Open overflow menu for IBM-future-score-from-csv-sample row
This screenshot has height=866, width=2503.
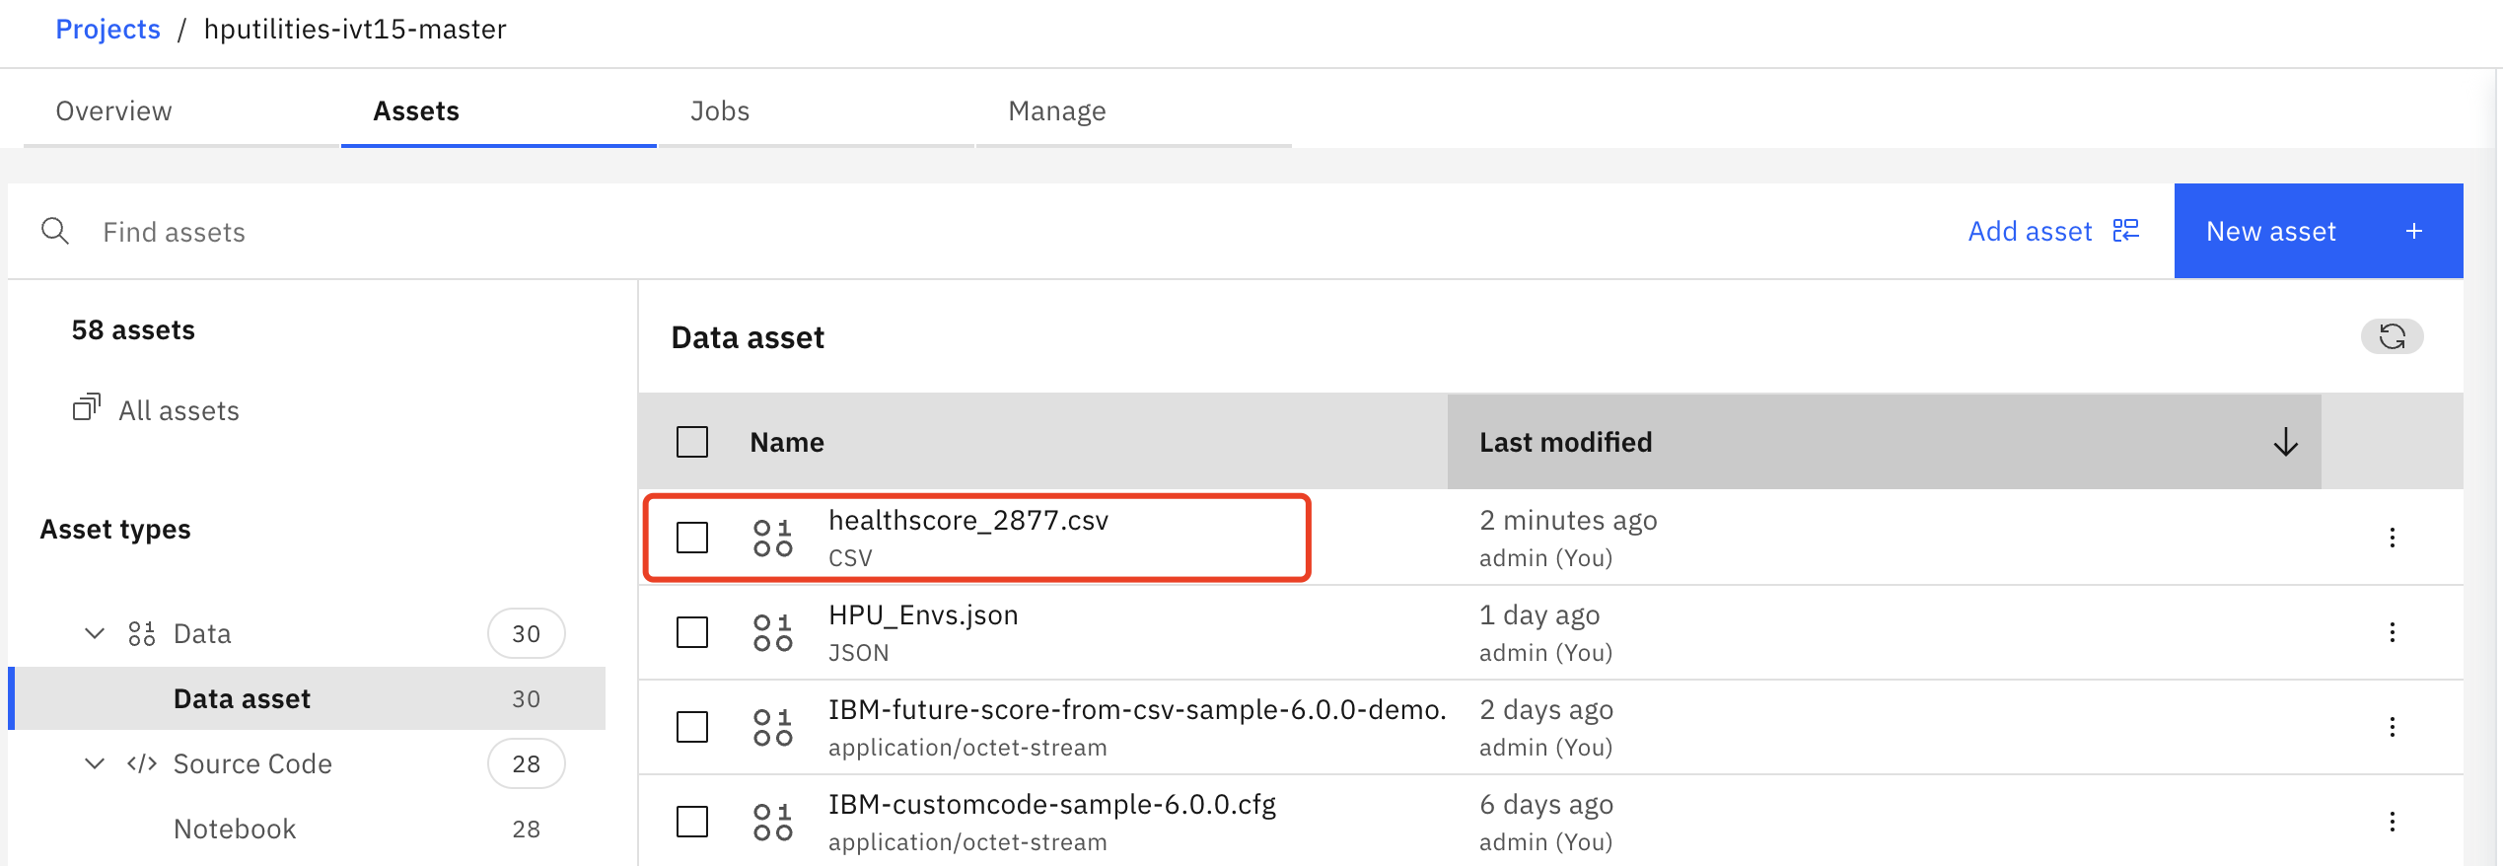(x=2392, y=727)
